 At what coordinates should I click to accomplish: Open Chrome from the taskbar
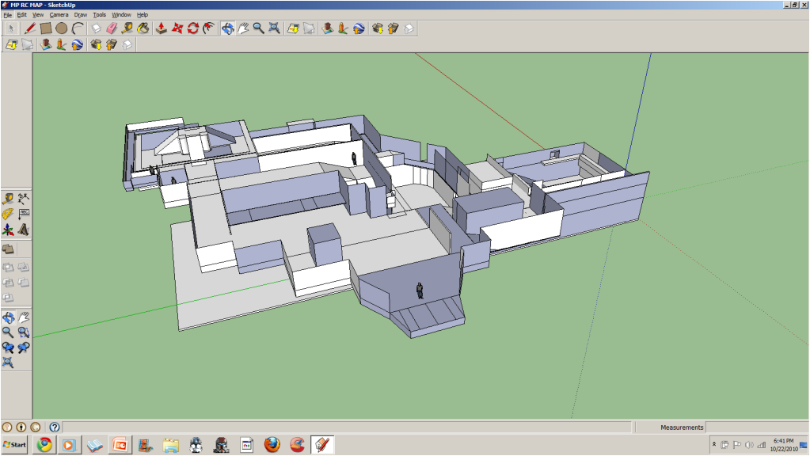point(44,445)
